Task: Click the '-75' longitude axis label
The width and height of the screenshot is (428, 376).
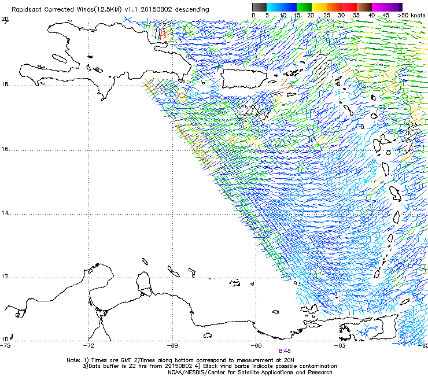Action: pos(5,346)
